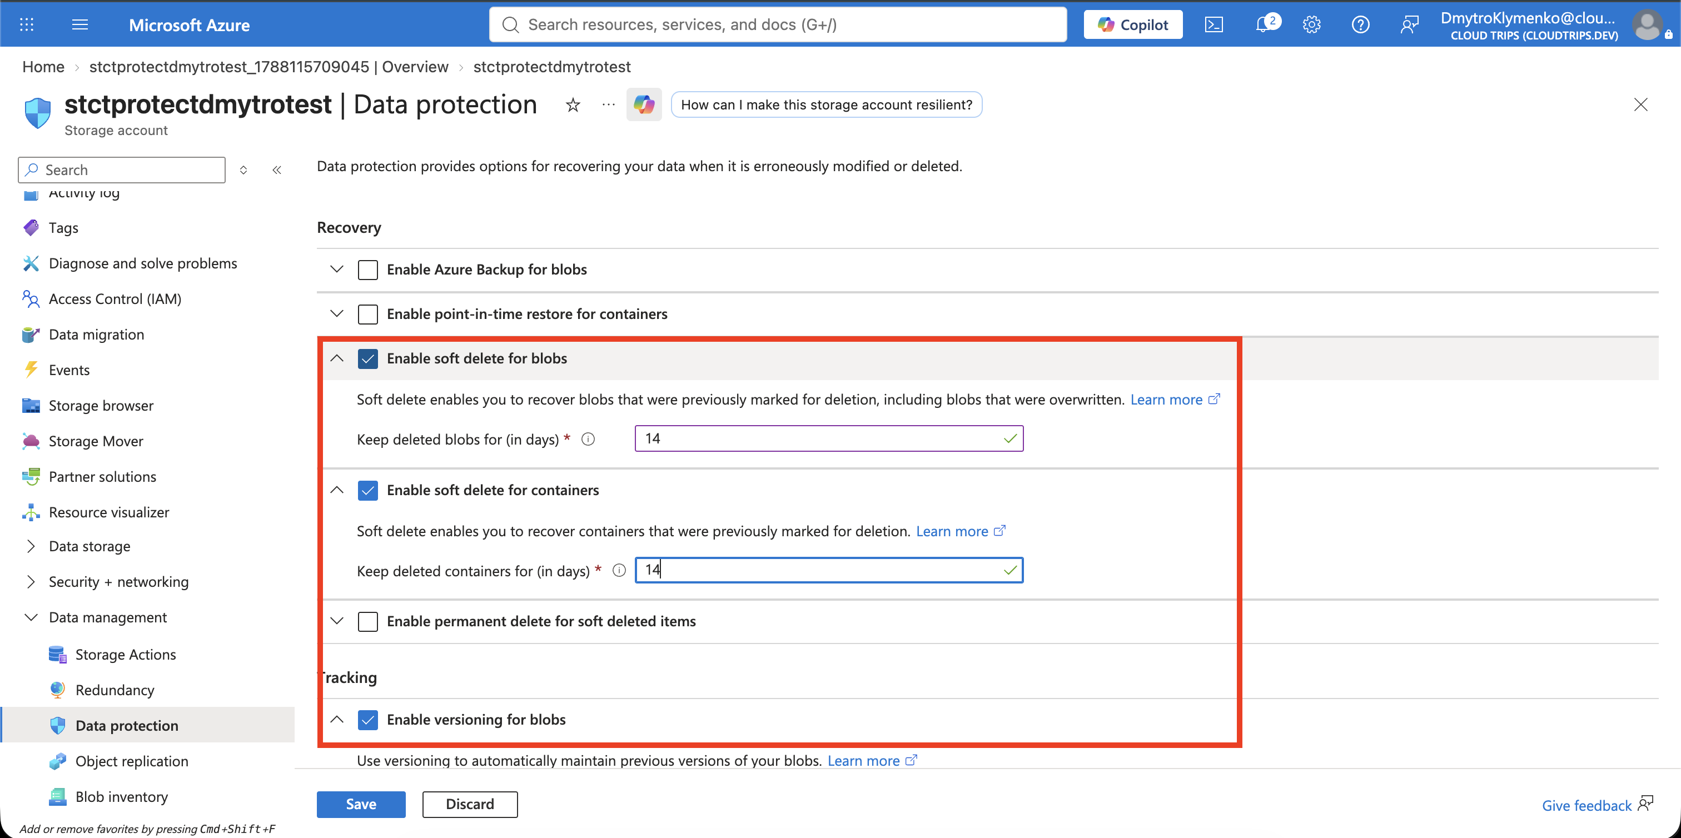Image resolution: width=1681 pixels, height=838 pixels.
Task: Expand the Azure Backup for blobs section
Action: click(337, 270)
